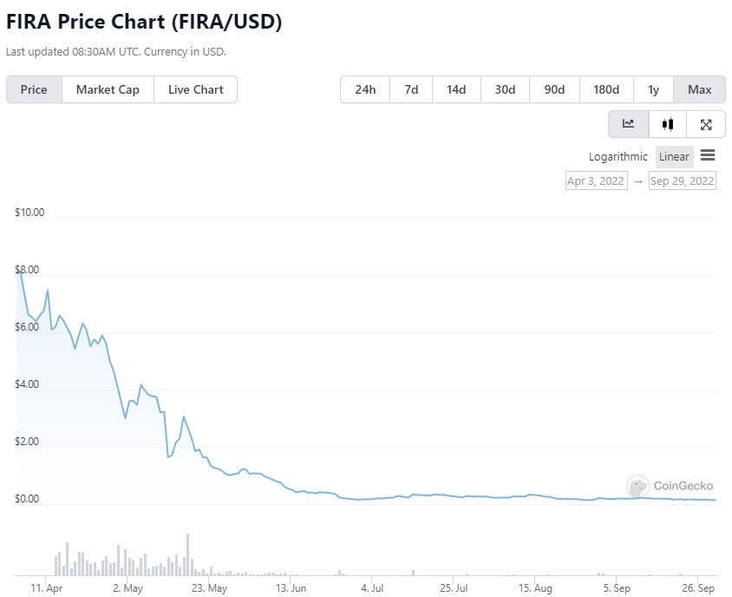
Task: Select the Max time range
Action: [x=699, y=89]
